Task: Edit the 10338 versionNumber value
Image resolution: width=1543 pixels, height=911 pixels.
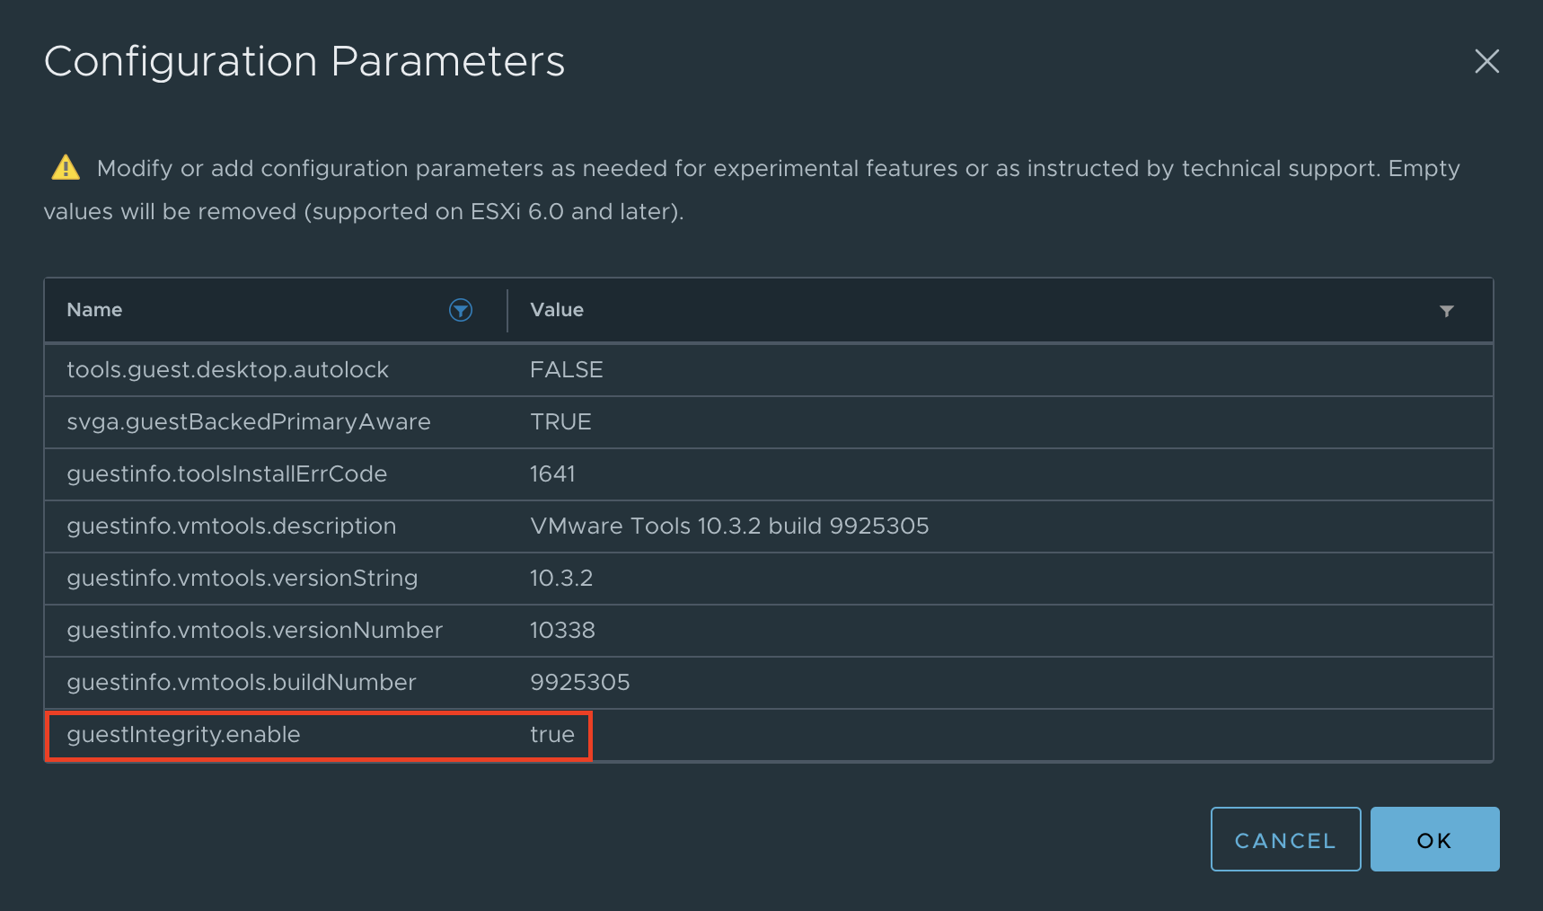Action: (562, 631)
